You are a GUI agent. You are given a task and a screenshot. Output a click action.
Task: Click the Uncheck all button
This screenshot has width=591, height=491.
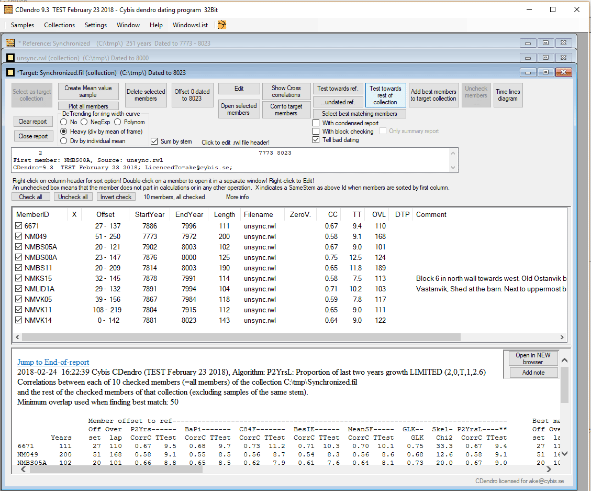click(x=73, y=197)
